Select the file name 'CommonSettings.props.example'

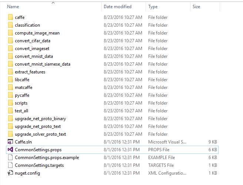47,158
